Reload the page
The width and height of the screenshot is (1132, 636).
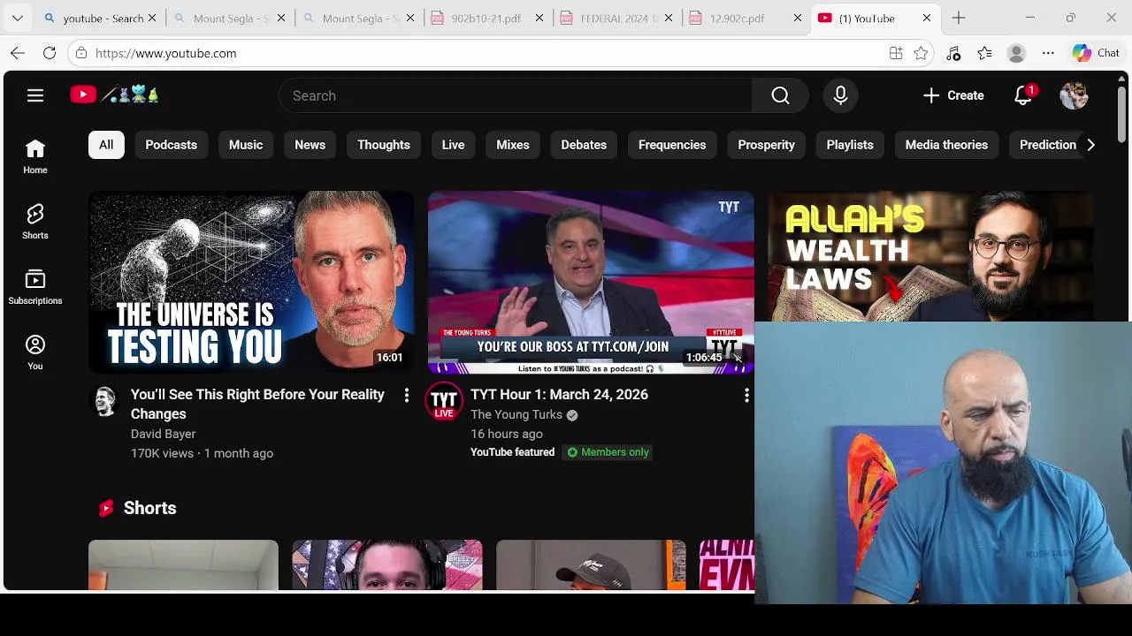click(50, 53)
